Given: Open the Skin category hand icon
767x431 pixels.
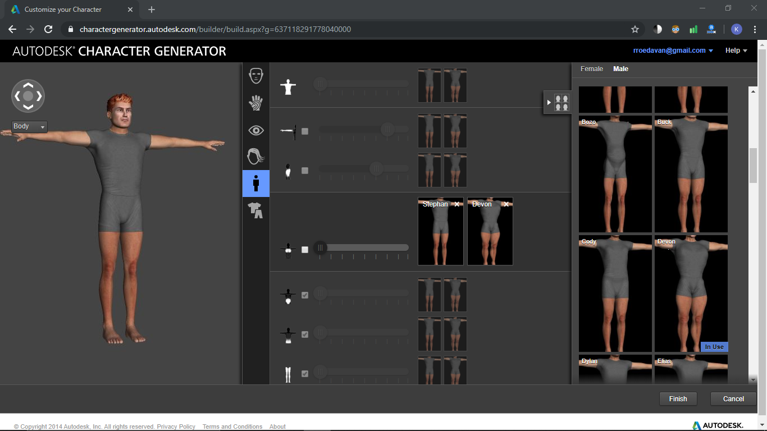Looking at the screenshot, I should tap(256, 103).
